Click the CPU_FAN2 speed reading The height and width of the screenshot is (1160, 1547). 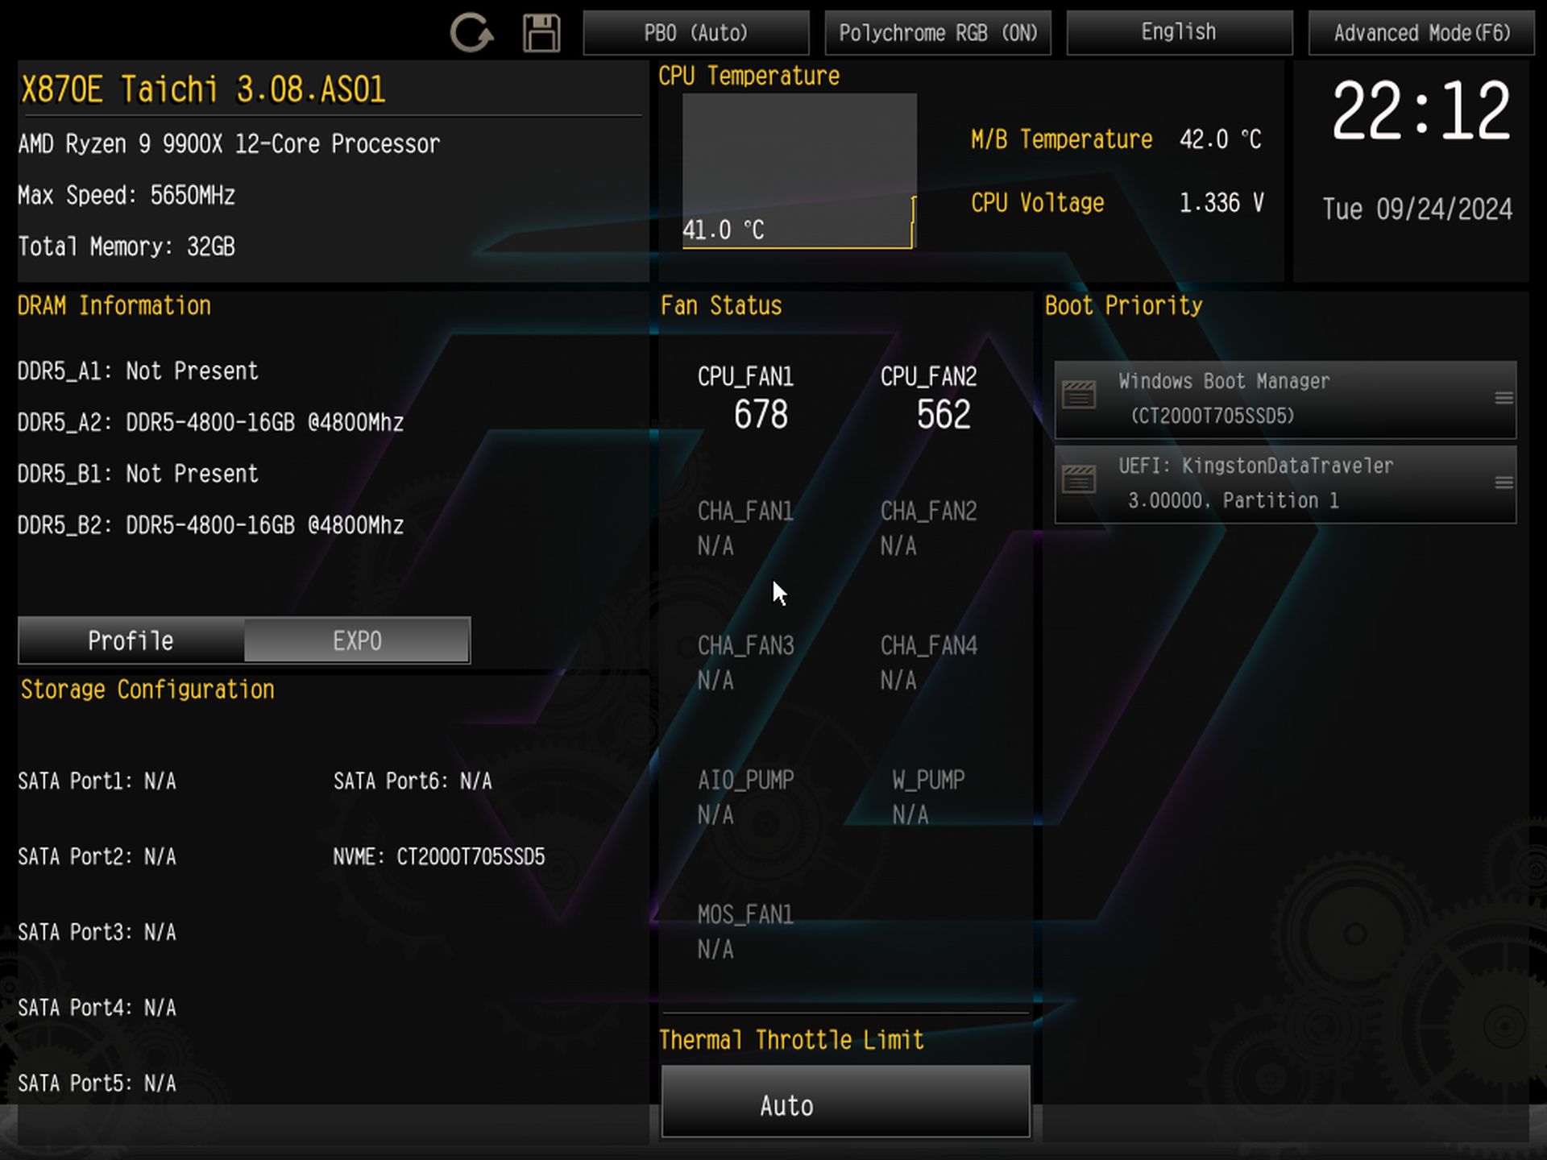coord(943,414)
